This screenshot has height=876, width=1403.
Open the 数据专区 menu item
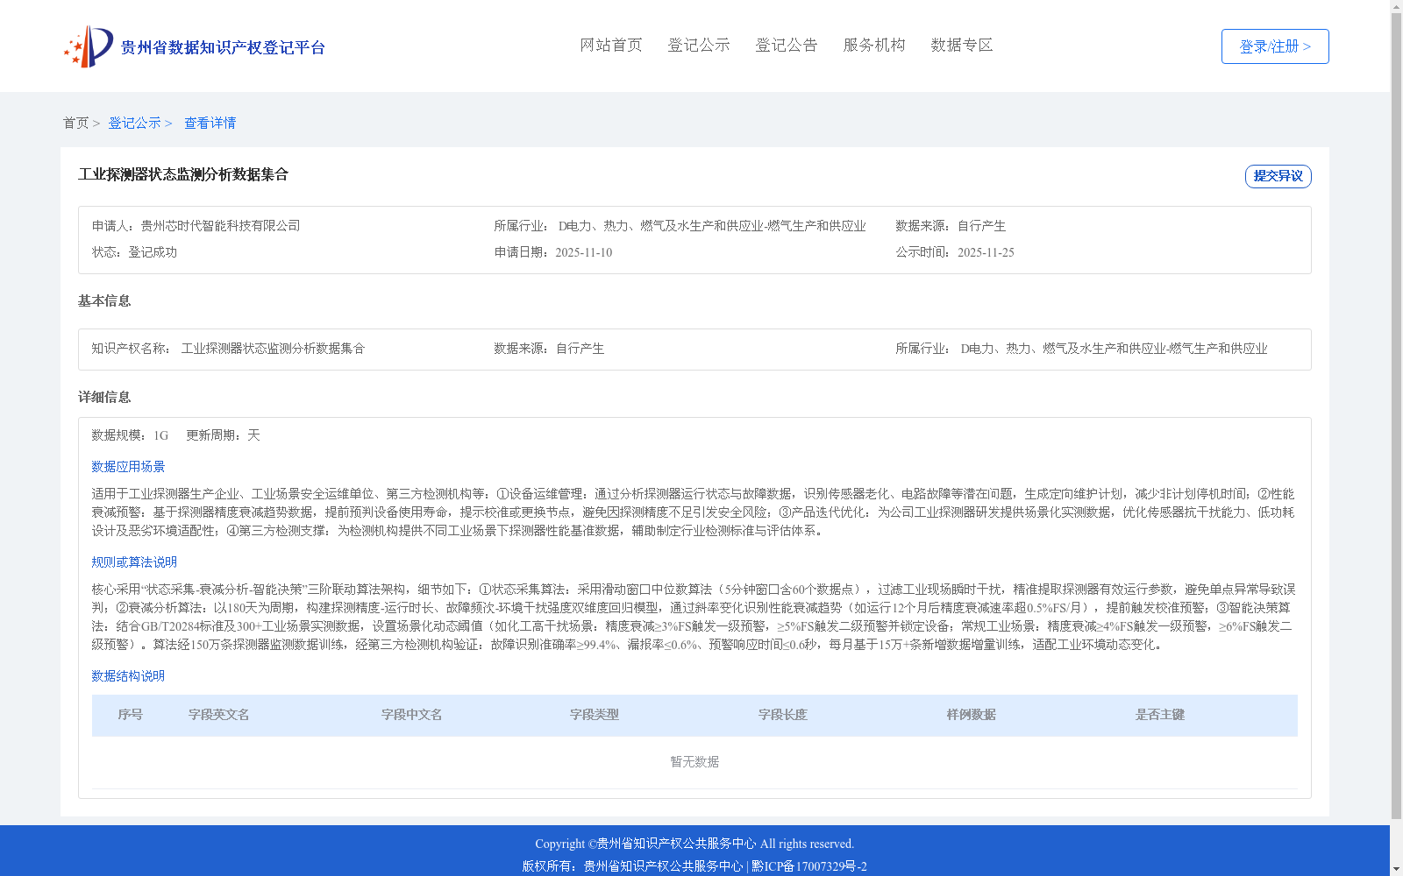point(962,45)
